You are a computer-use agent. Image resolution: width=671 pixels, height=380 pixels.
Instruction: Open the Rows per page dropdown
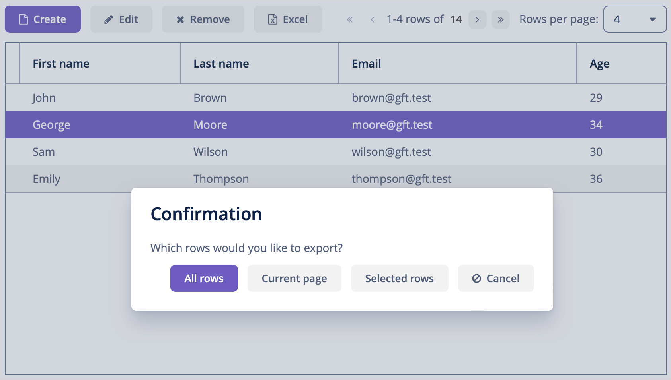pos(635,19)
